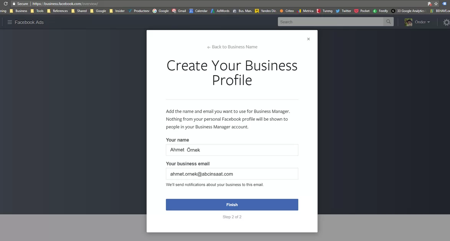The width and height of the screenshot is (450, 241).
Task: Open the Shared bookmarks folder
Action: (x=79, y=11)
